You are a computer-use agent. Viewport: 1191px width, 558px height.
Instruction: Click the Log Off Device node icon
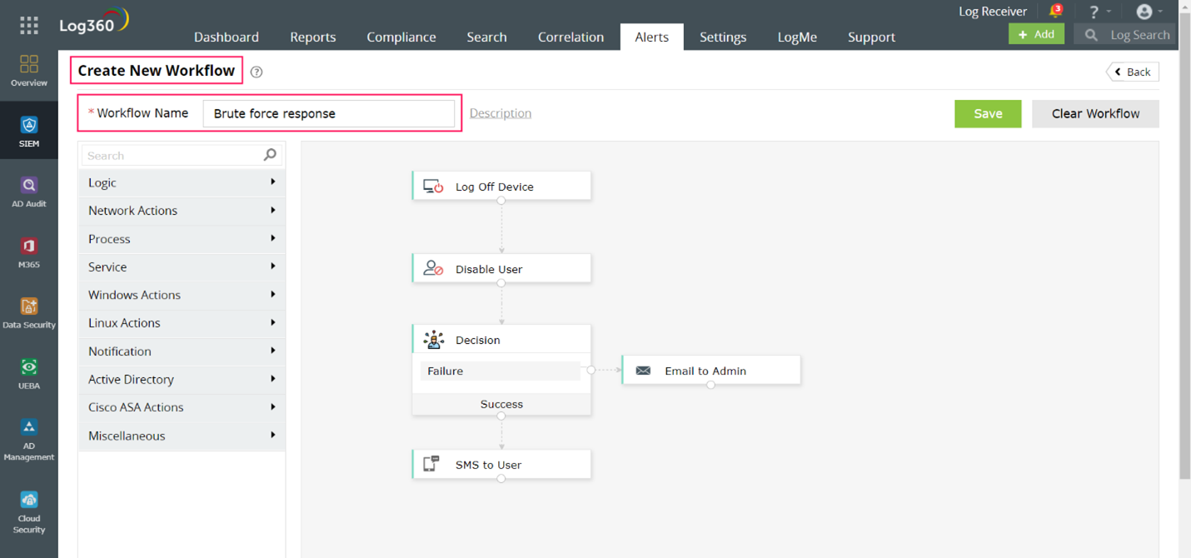(x=434, y=186)
